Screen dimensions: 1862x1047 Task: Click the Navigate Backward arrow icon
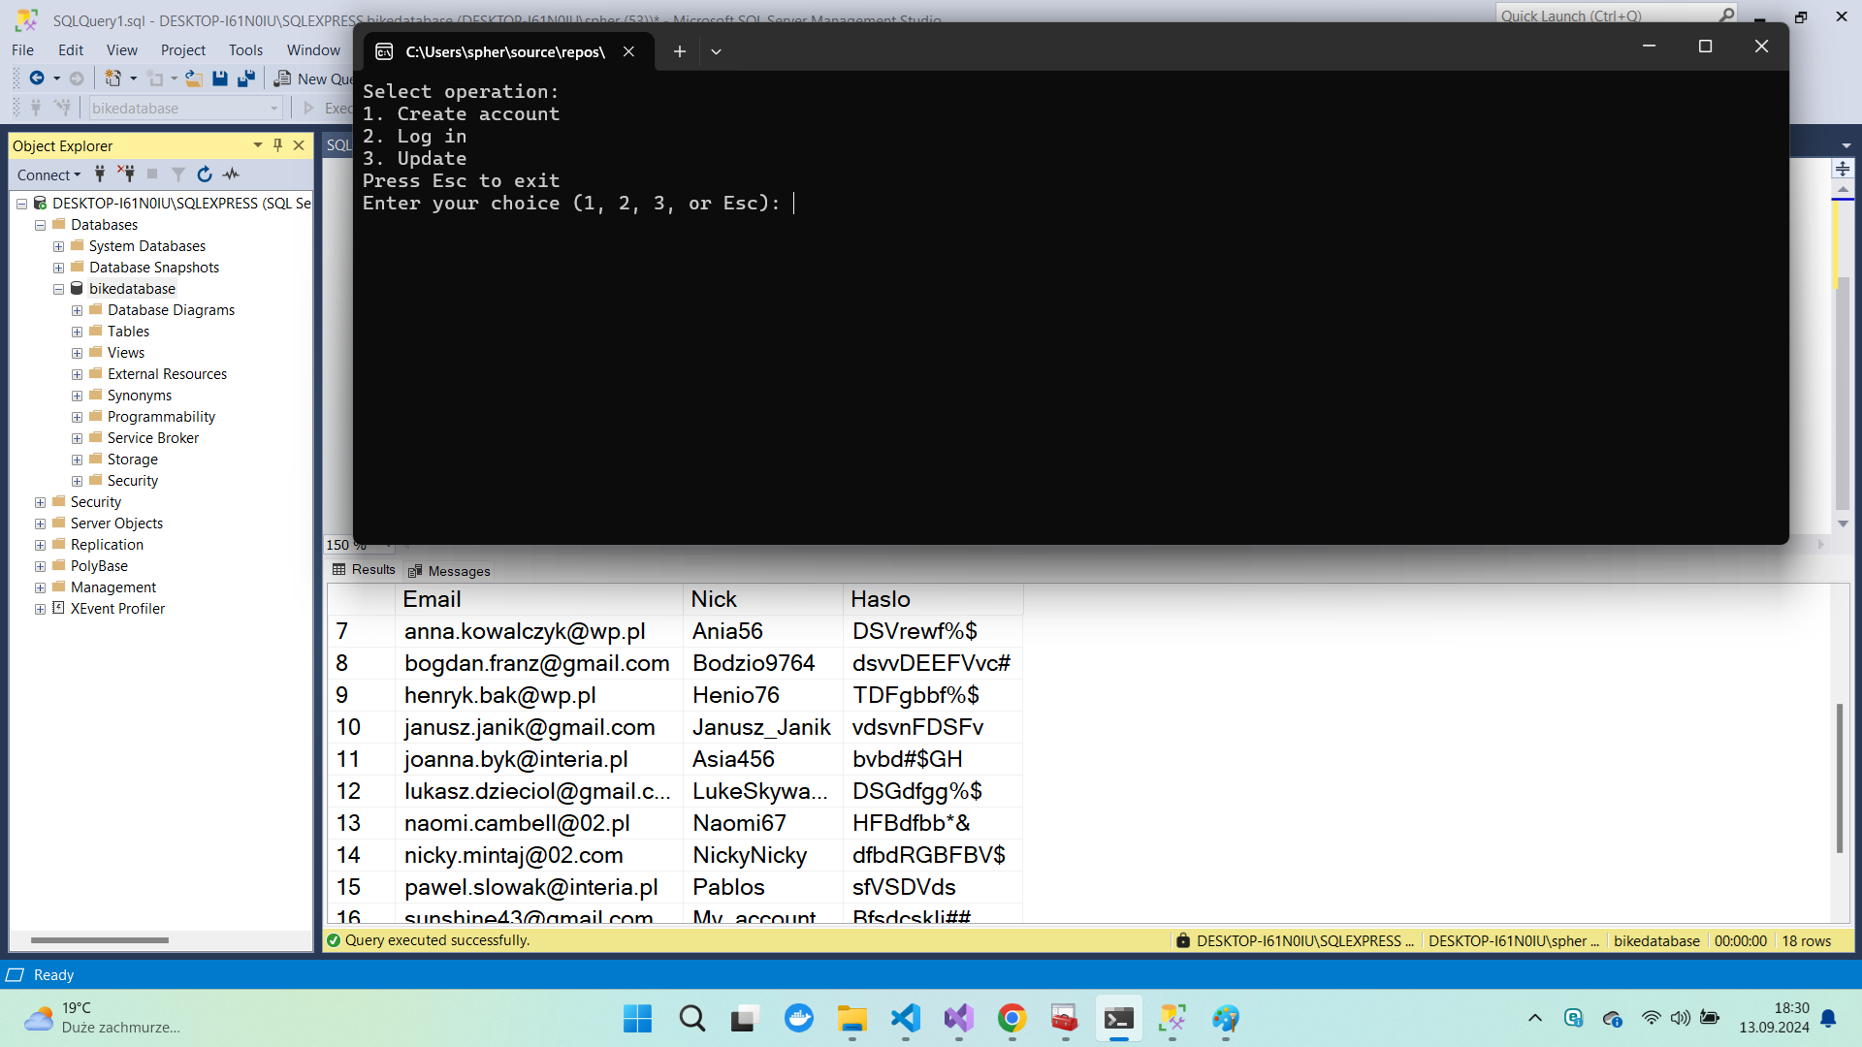tap(36, 79)
